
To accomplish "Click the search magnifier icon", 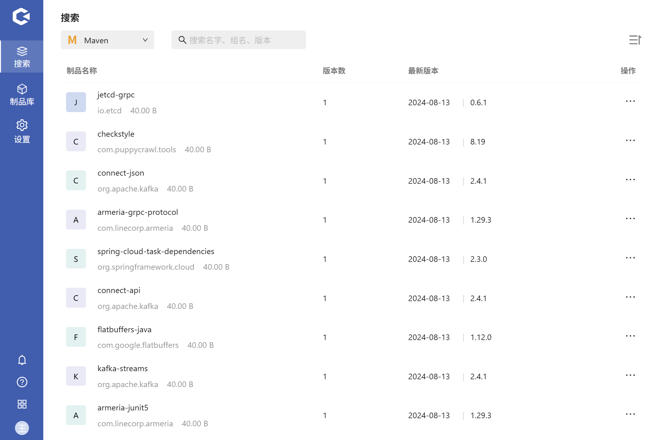I will pos(182,40).
